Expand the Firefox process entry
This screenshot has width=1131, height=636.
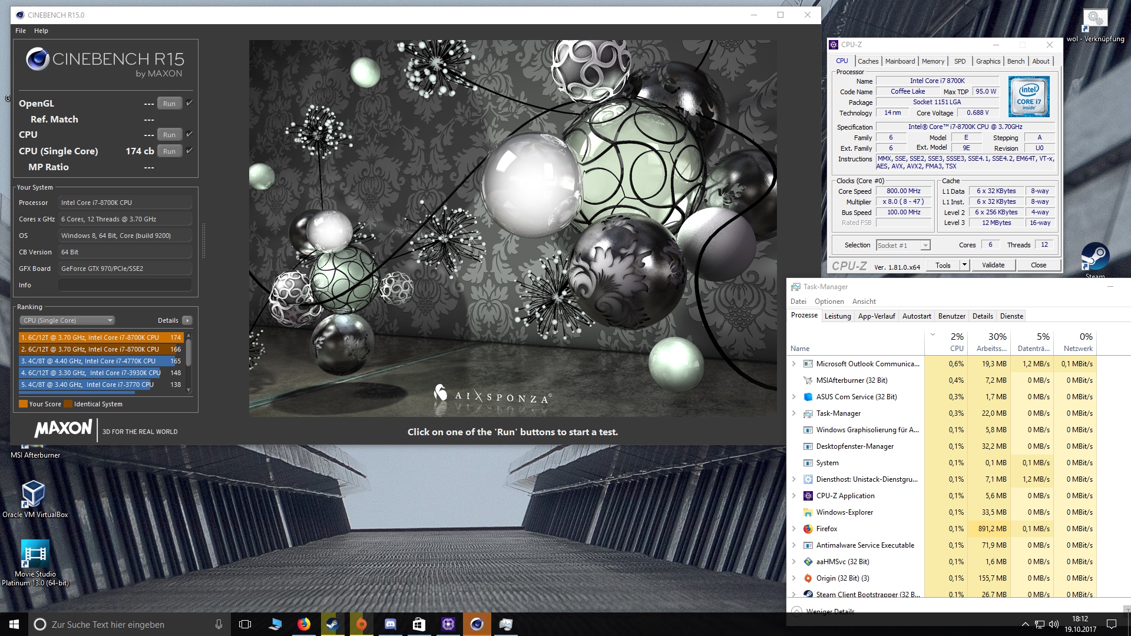tap(793, 529)
